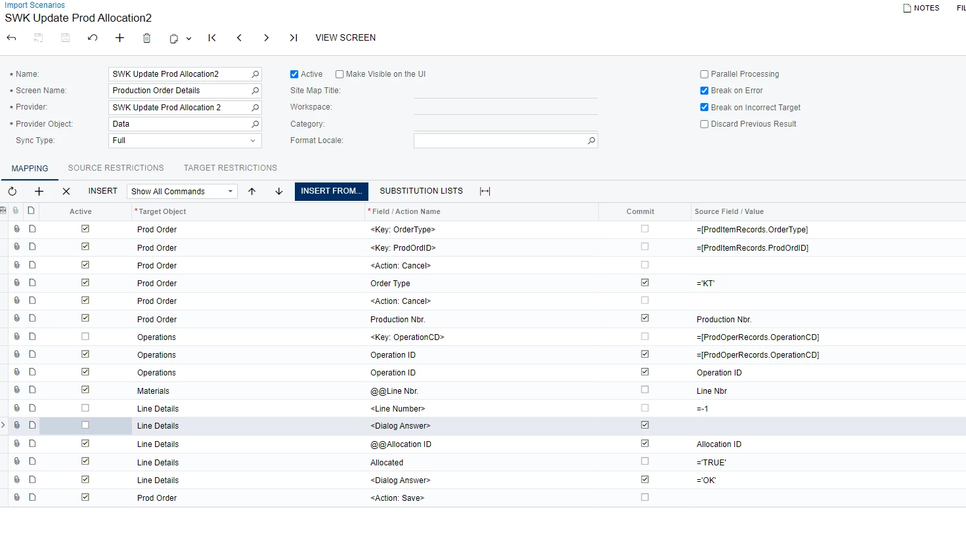
Task: Move the selected row up with the arrow icon
Action: coord(252,191)
